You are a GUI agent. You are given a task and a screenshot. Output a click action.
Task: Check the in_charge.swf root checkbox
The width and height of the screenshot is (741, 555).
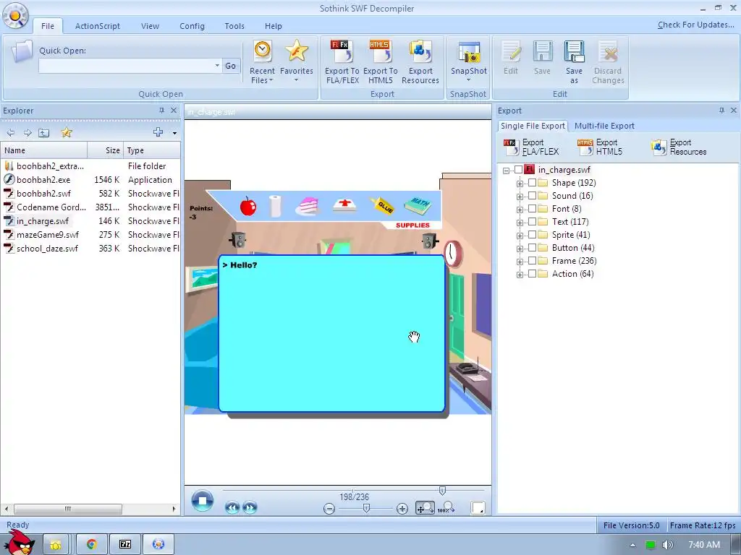coord(518,169)
